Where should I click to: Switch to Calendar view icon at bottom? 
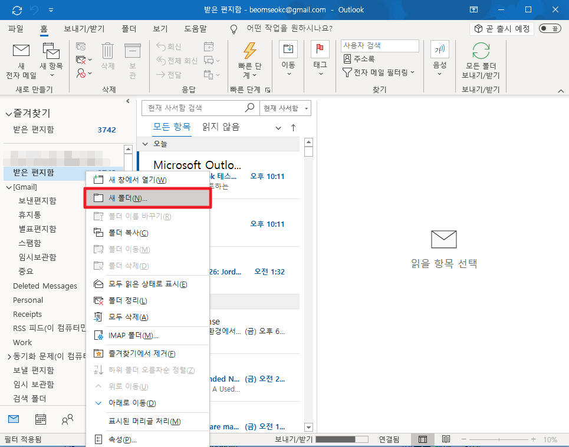point(40,419)
